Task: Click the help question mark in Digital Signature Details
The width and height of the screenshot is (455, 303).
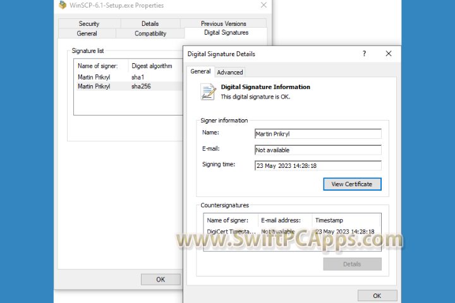Action: pyautogui.click(x=364, y=54)
